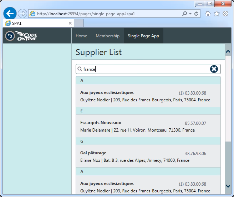Click 'Eliane Noz' address line

point(135,160)
